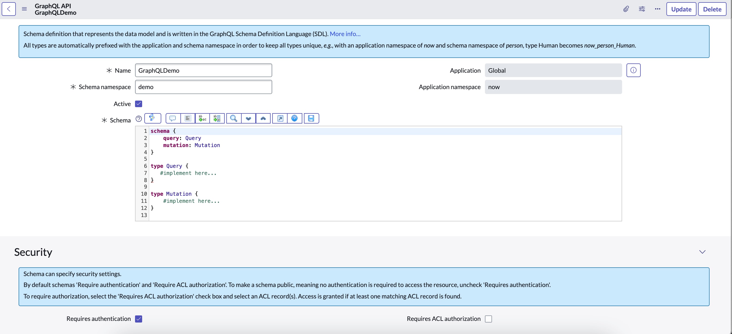Viewport: 732px width, 334px height.
Task: Click the blue editor help question icon
Action: pyautogui.click(x=294, y=118)
